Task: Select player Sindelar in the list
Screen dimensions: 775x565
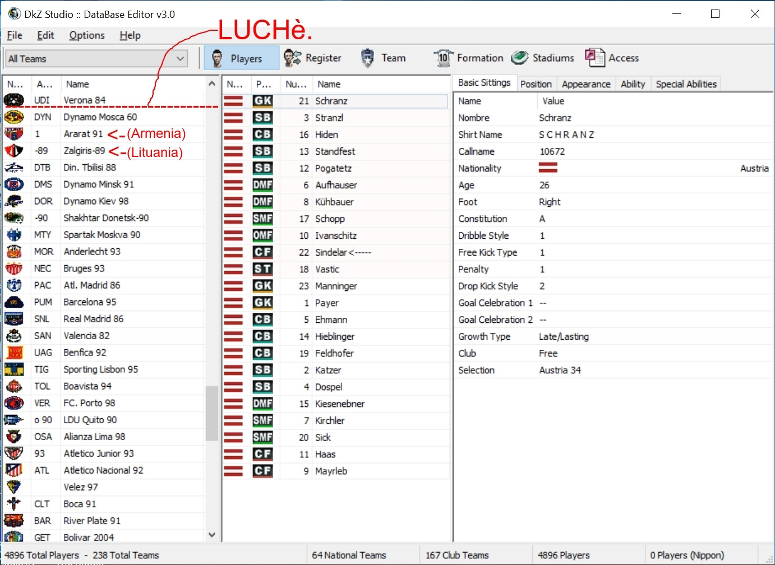Action: (x=336, y=252)
